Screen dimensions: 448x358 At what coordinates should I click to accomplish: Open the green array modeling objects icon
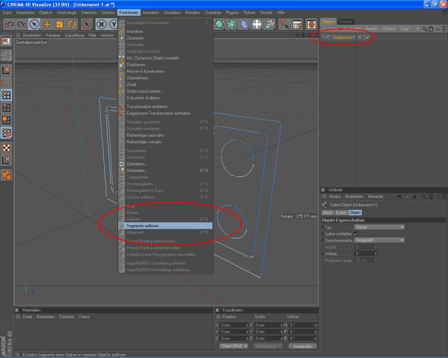coord(232,24)
